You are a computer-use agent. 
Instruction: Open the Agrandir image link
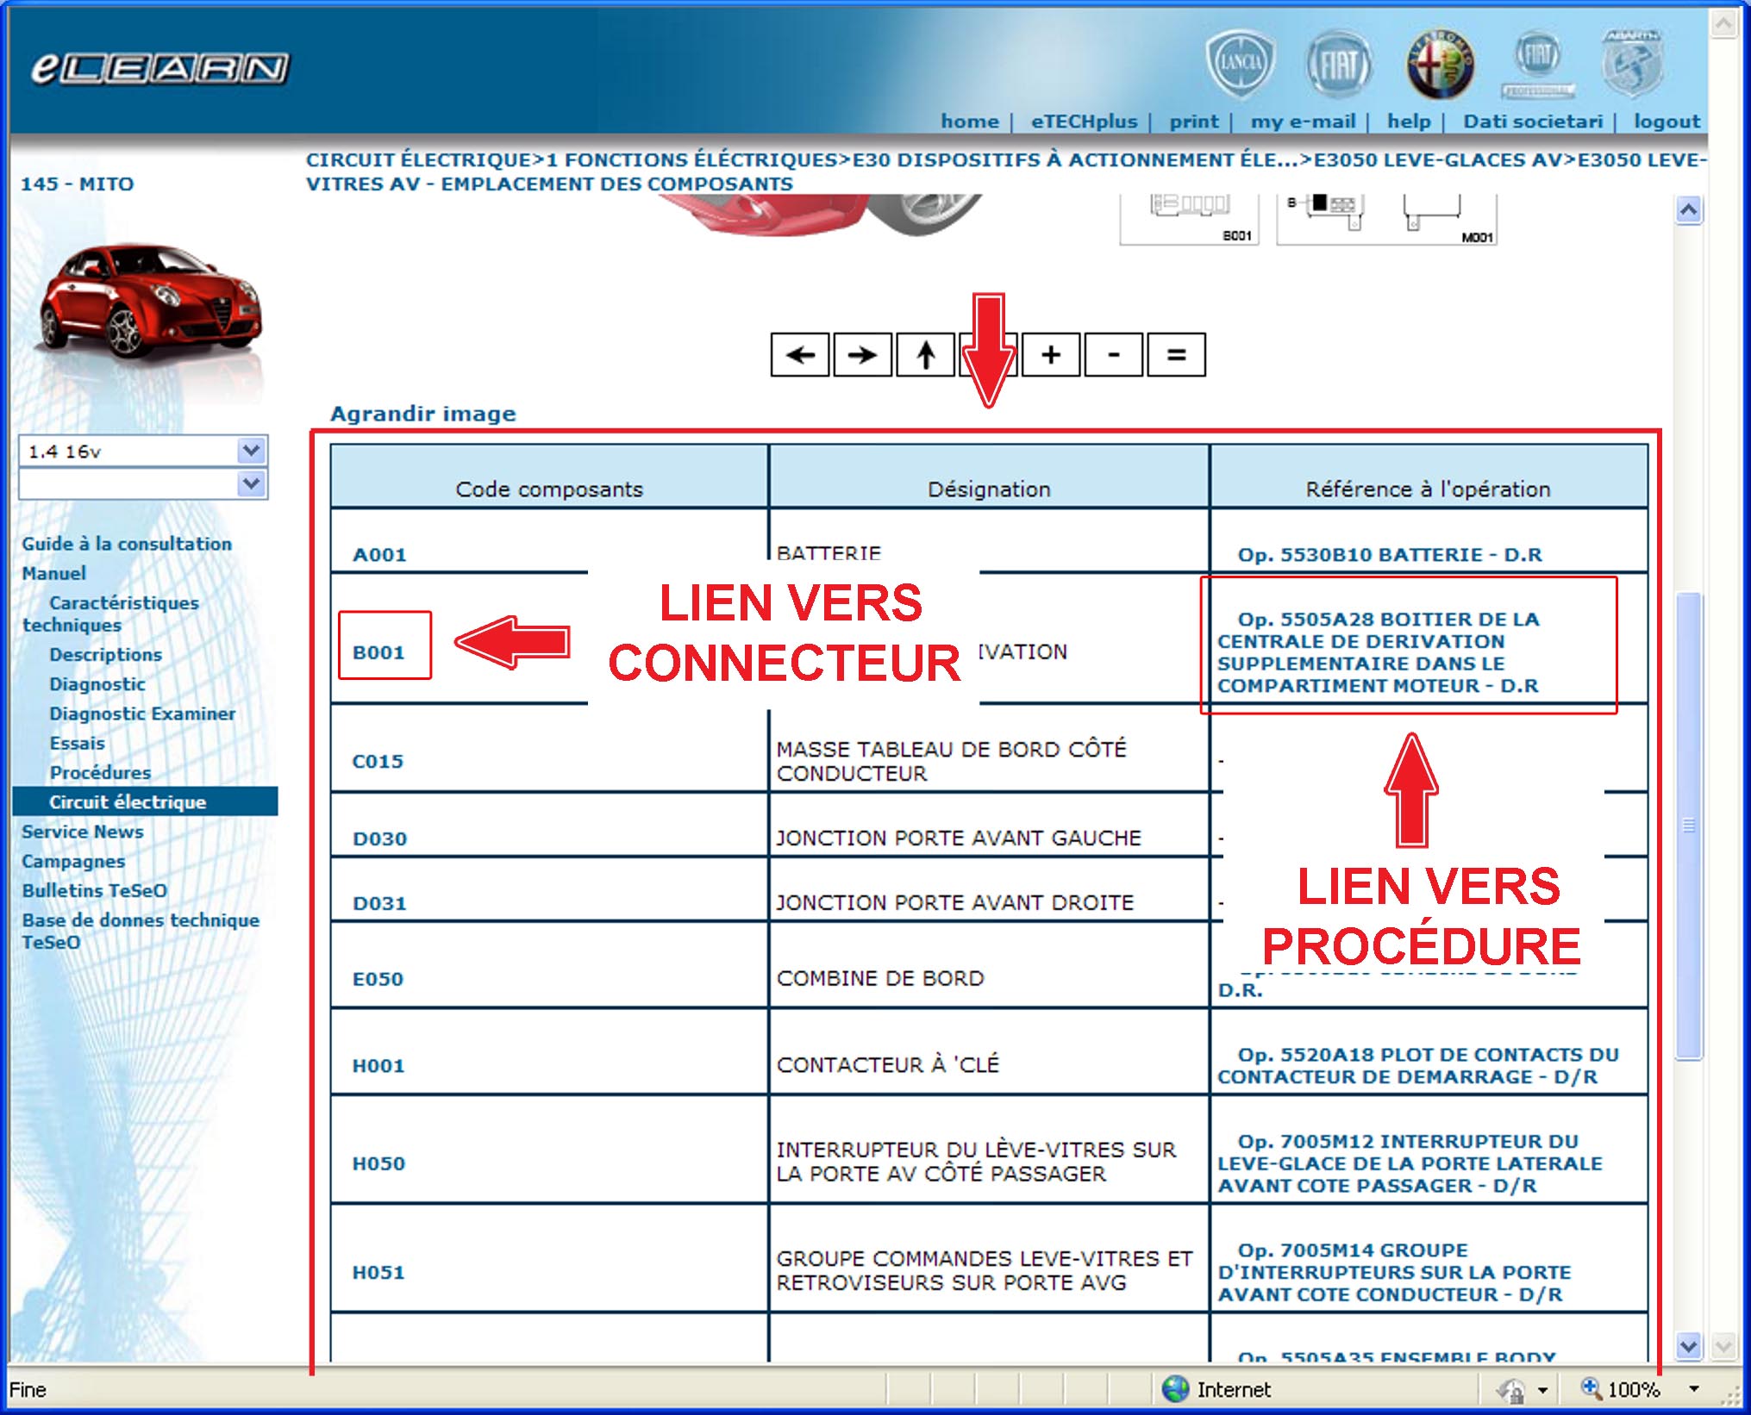(422, 414)
